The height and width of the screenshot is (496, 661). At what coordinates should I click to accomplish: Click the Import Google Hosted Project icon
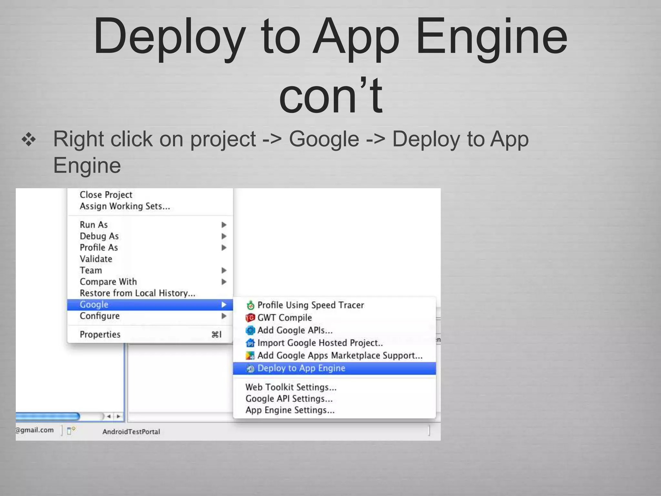click(x=250, y=343)
